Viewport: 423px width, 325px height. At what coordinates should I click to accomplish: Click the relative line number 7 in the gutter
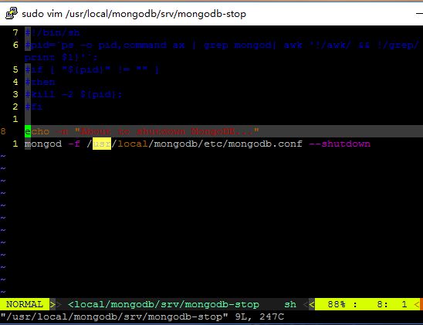pos(15,32)
